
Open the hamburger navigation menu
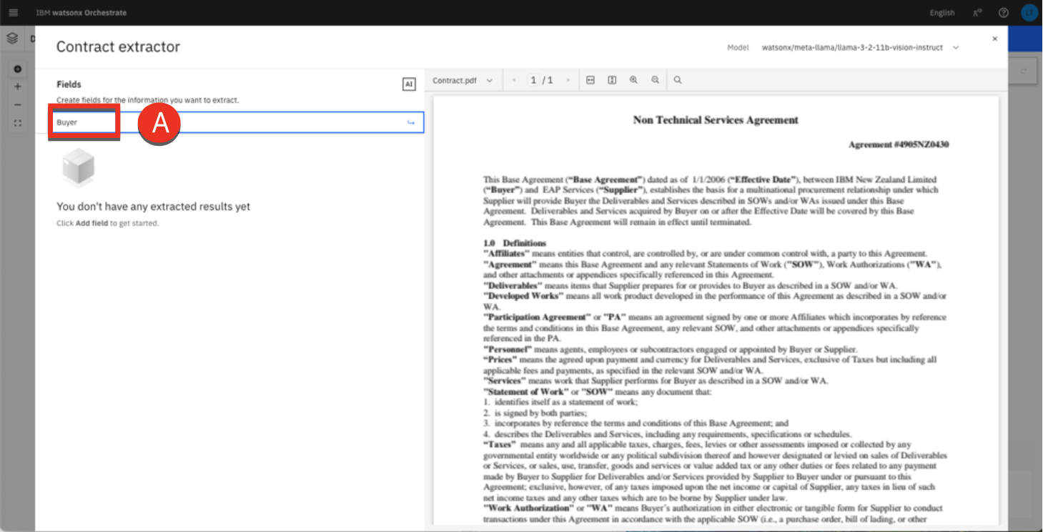[x=13, y=13]
